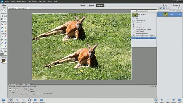
Task: Select the Sponge tool
Action: click(x=5, y=31)
